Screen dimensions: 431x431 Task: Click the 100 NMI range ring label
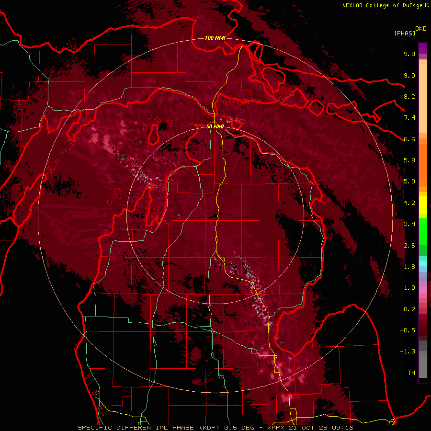pos(215,38)
